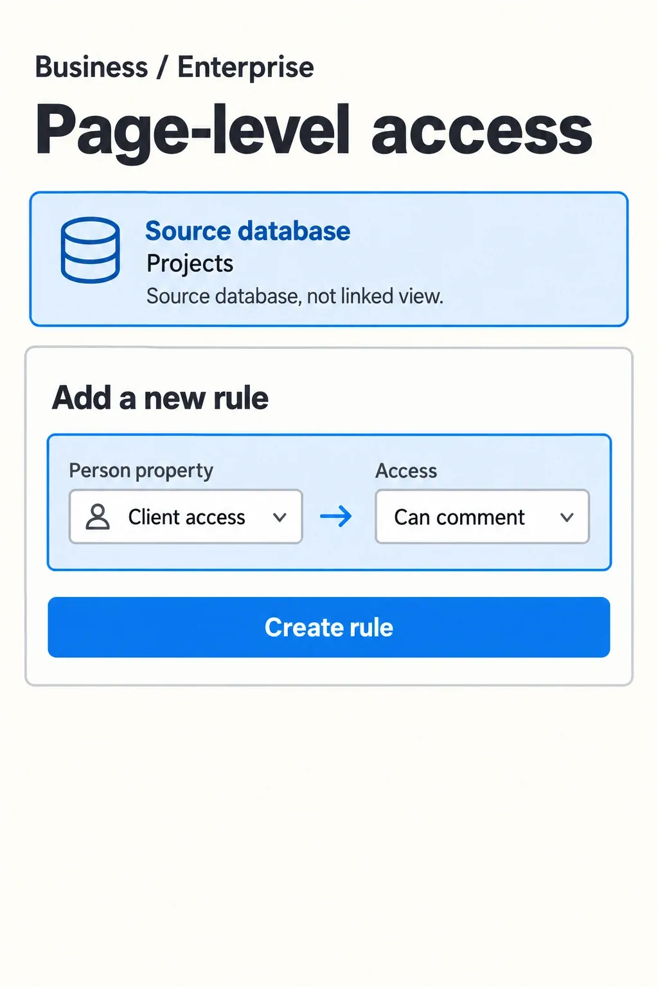Click the person icon beside Client access

tap(98, 517)
